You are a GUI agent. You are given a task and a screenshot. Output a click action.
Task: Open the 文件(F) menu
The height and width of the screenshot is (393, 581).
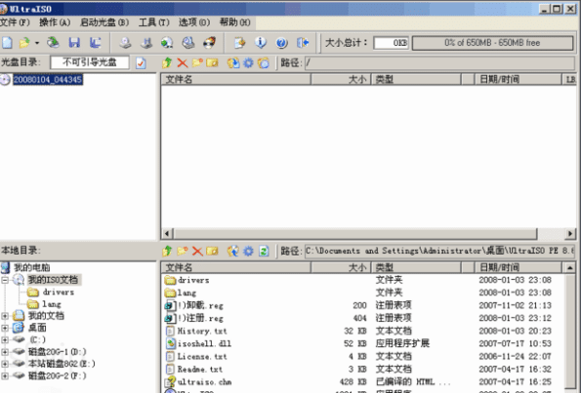pyautogui.click(x=15, y=22)
